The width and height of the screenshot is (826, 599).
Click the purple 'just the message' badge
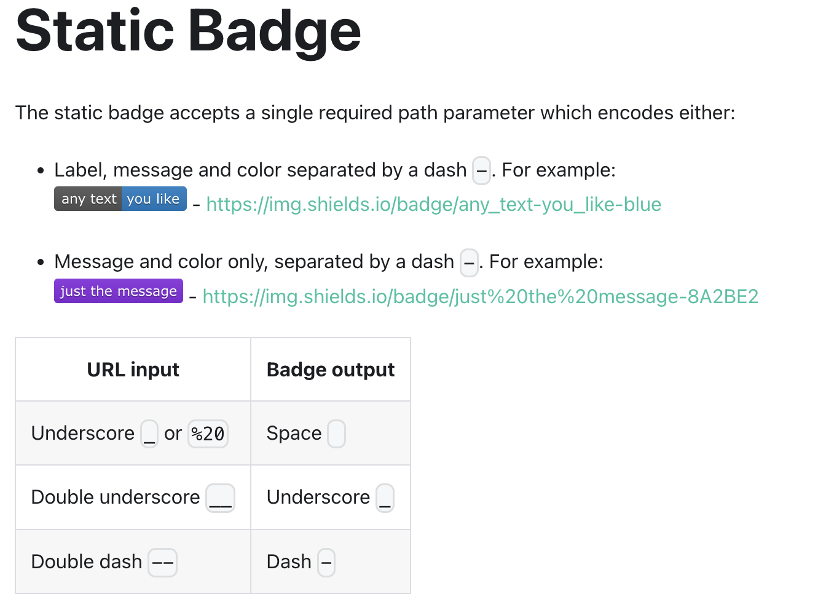118,291
